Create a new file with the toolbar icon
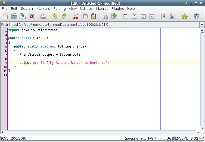This screenshot has height=142, width=205. tap(5, 17)
